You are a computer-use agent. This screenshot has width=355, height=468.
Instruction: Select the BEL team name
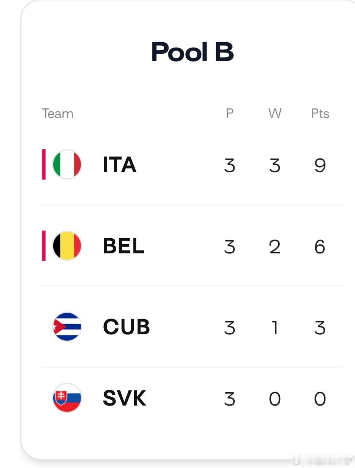coord(124,246)
